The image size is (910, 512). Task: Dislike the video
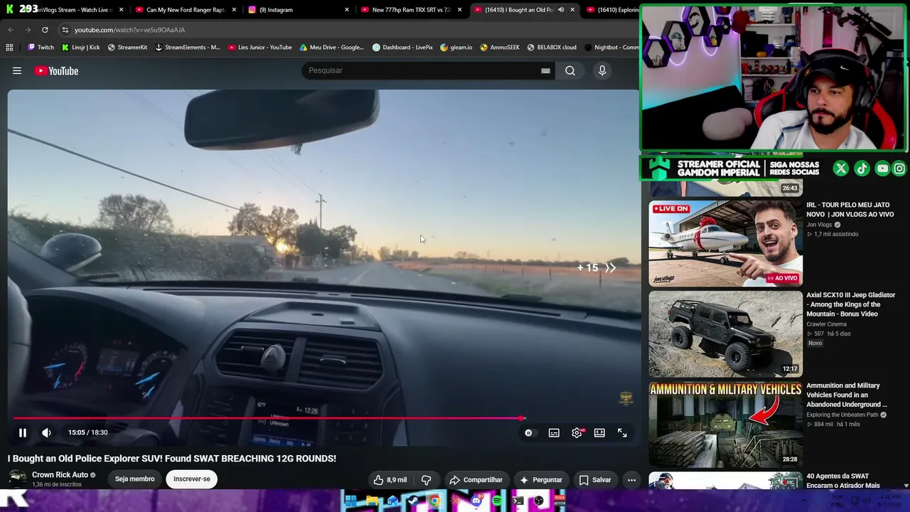tap(426, 479)
